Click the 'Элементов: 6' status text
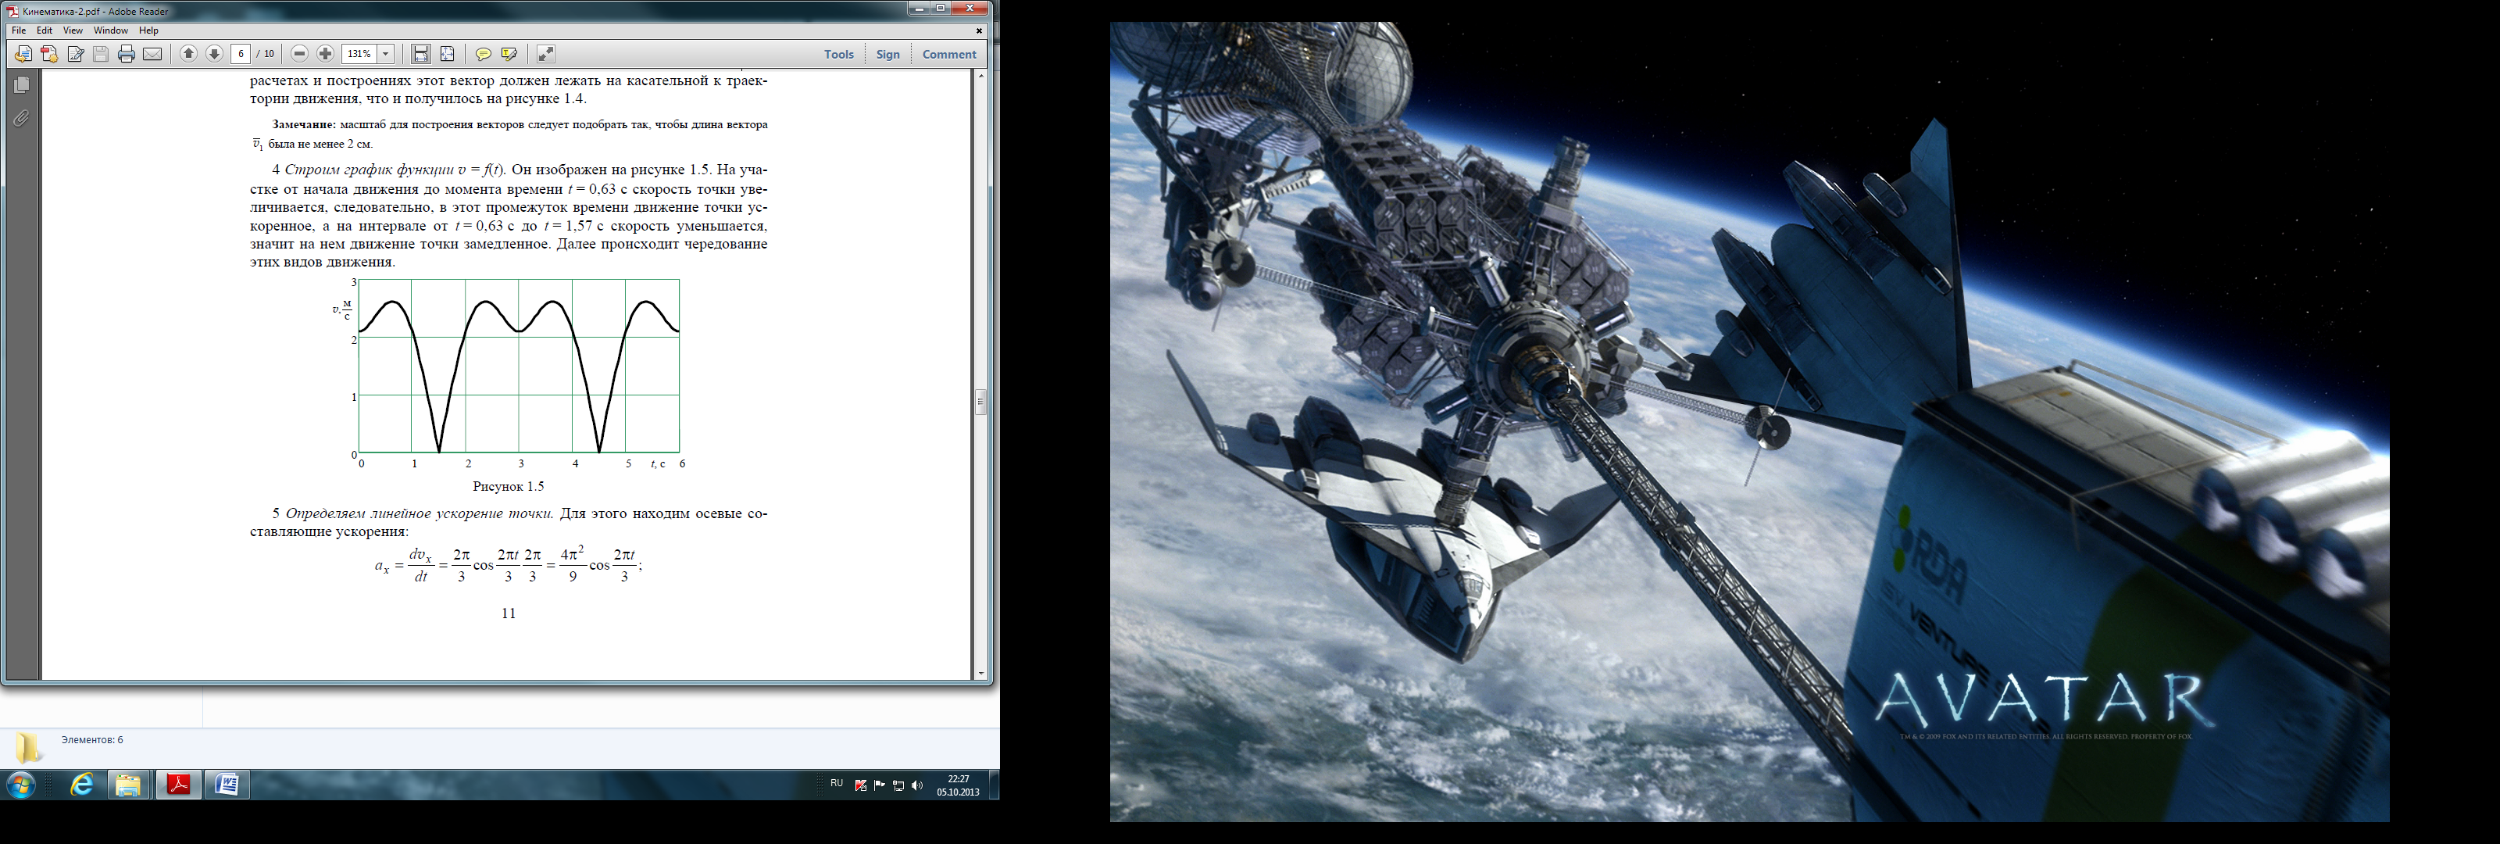Screen dimensions: 2500x844 click(92, 740)
